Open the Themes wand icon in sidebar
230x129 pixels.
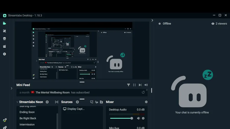pos(4,31)
